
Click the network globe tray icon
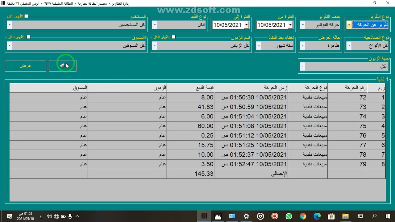click(56, 216)
